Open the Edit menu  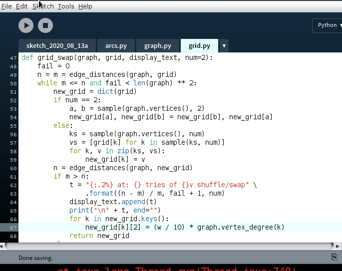(21, 6)
